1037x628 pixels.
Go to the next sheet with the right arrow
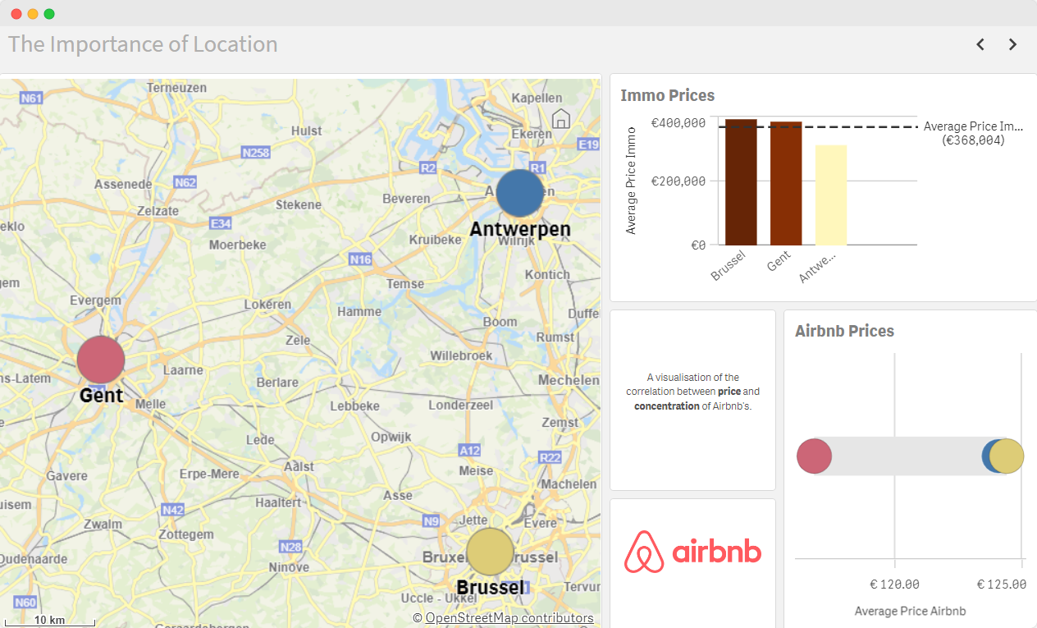1012,44
